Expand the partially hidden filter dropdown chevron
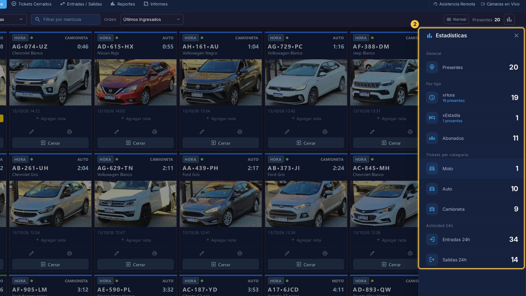526x296 pixels. [21, 19]
